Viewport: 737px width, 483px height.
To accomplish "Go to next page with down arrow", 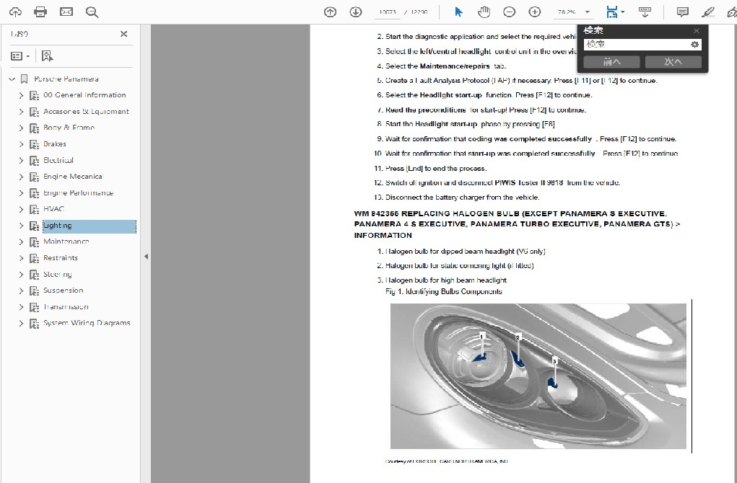I will click(355, 12).
